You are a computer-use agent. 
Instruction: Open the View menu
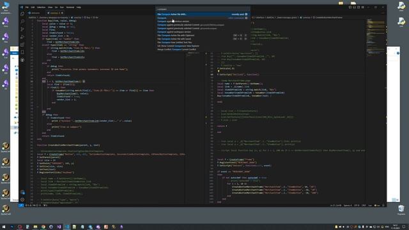(50, 7)
